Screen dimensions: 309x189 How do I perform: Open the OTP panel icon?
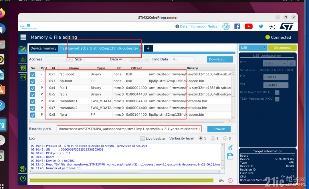point(23,77)
